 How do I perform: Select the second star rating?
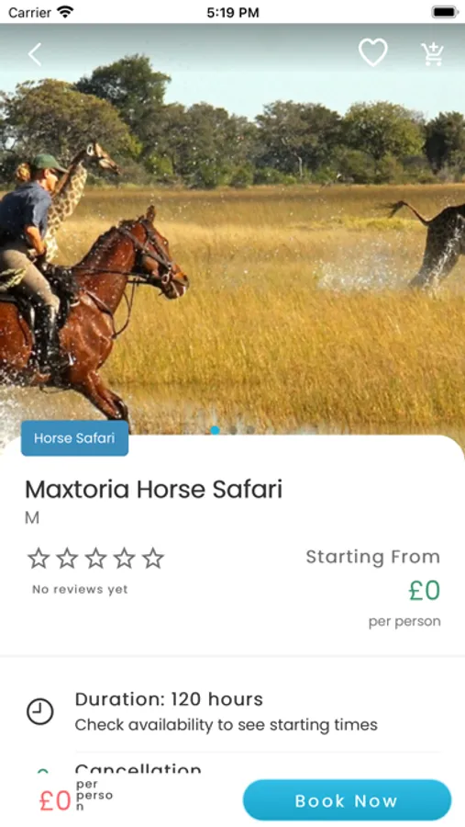[x=67, y=558]
